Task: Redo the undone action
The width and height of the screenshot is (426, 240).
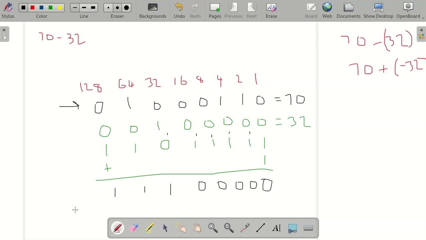Action: tap(195, 11)
